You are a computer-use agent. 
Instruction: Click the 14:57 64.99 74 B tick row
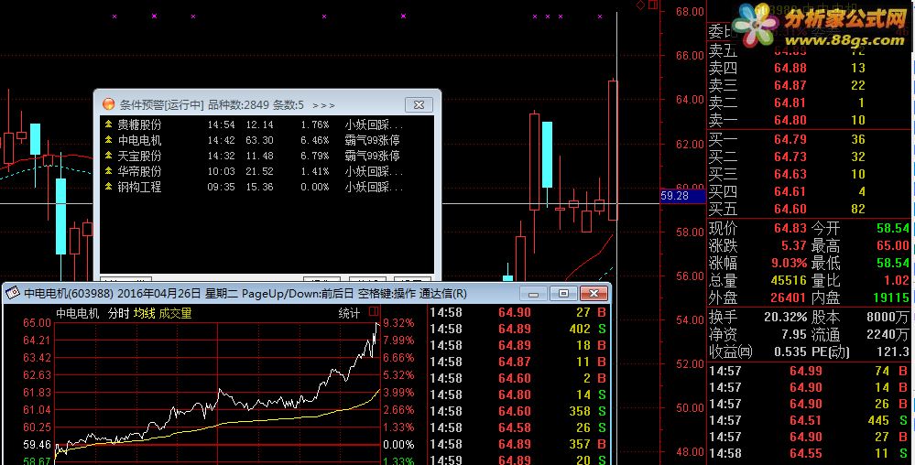pos(808,371)
